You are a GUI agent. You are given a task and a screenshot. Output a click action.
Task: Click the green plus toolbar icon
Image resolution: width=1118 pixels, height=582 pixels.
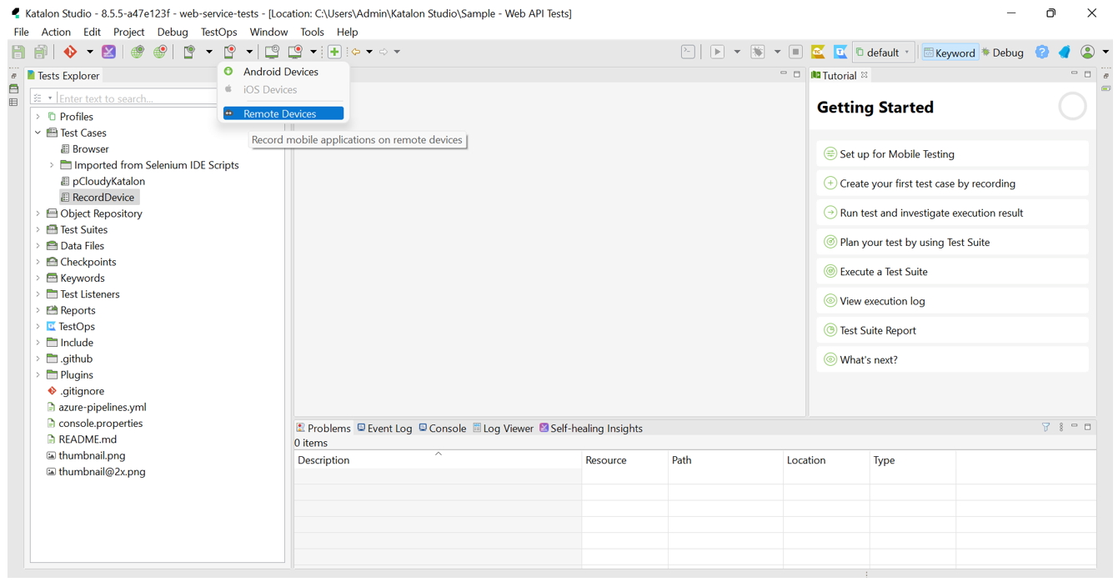pyautogui.click(x=334, y=52)
